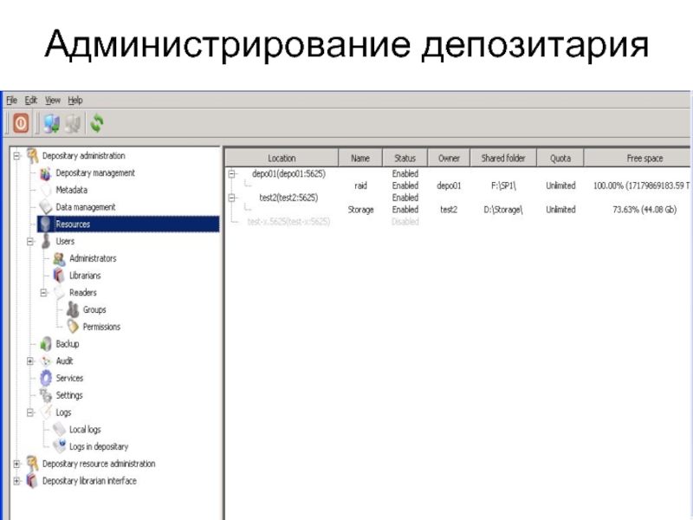Viewport: 693px width, 520px height.
Task: Click the Status column header
Action: click(405, 159)
